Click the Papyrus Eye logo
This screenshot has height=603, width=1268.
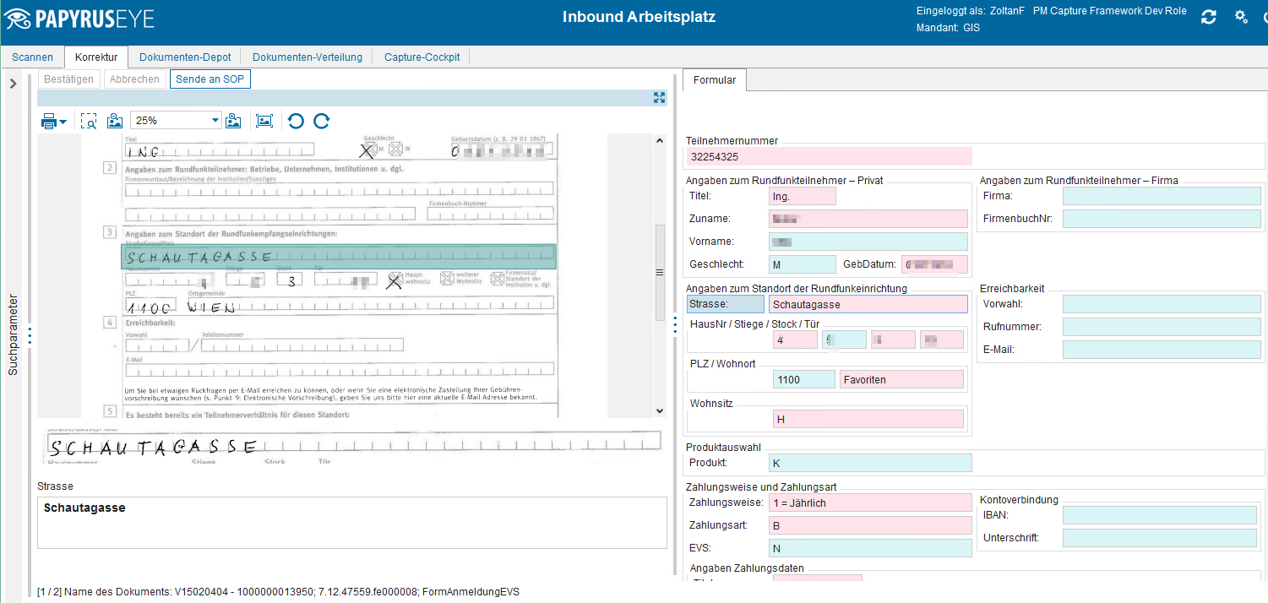[x=79, y=18]
